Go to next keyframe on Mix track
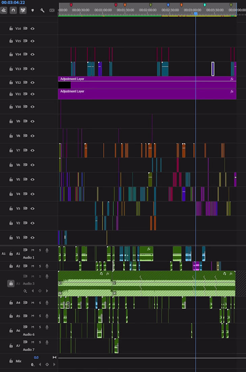Screen dimensions: 246x372 54,365
